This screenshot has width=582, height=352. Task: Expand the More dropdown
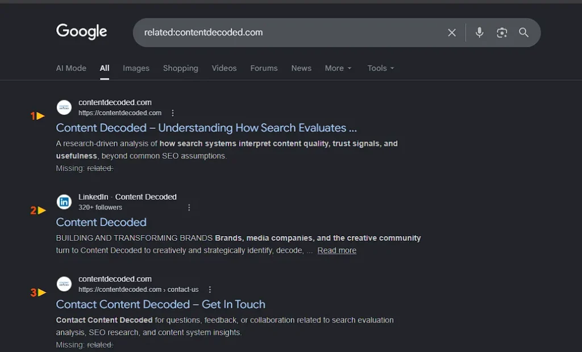338,68
